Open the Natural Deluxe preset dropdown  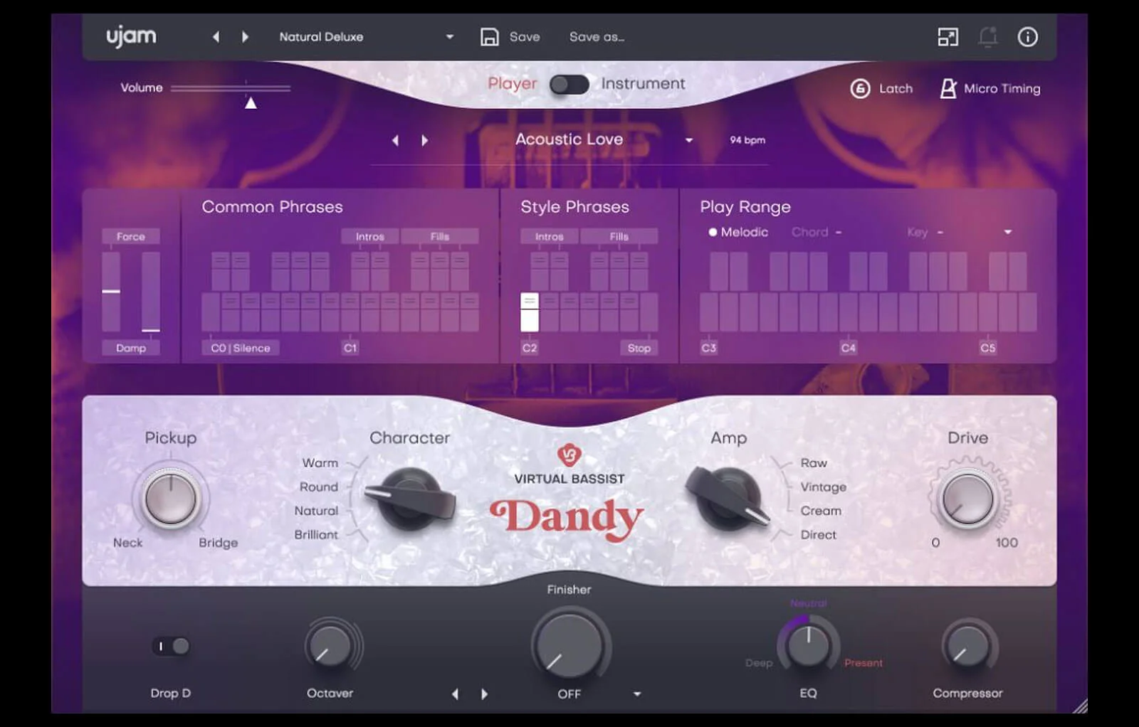(449, 37)
